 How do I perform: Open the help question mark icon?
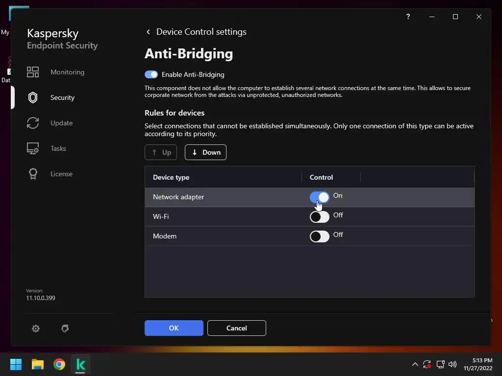click(x=408, y=17)
